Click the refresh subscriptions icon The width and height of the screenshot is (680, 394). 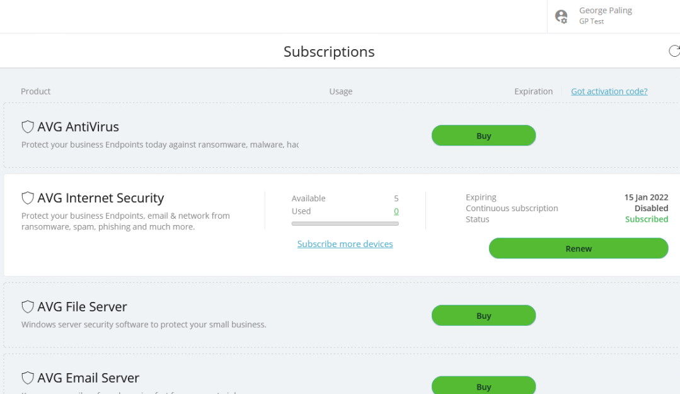click(x=674, y=51)
